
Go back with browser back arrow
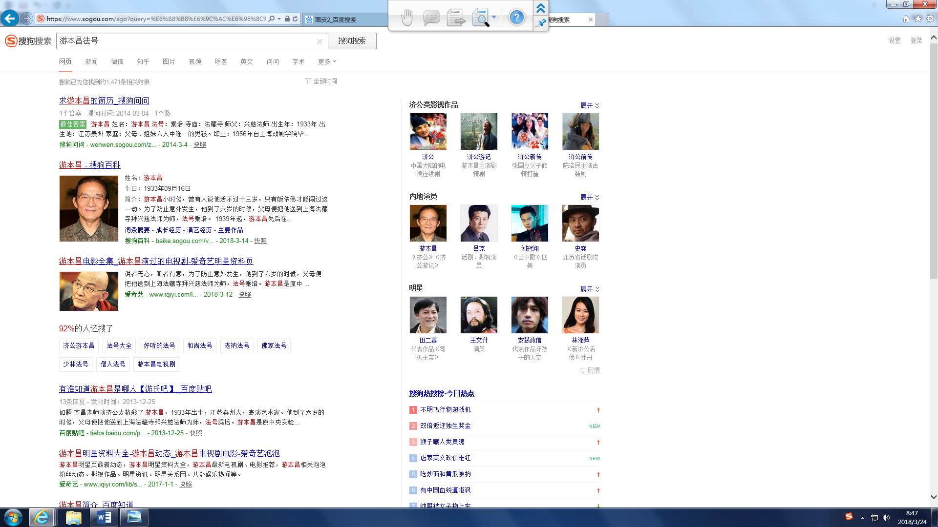pos(9,19)
